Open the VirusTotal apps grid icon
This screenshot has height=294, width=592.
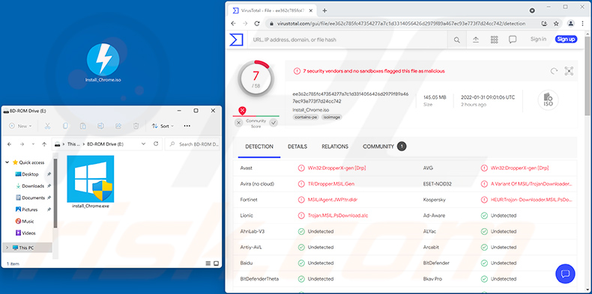coord(495,40)
